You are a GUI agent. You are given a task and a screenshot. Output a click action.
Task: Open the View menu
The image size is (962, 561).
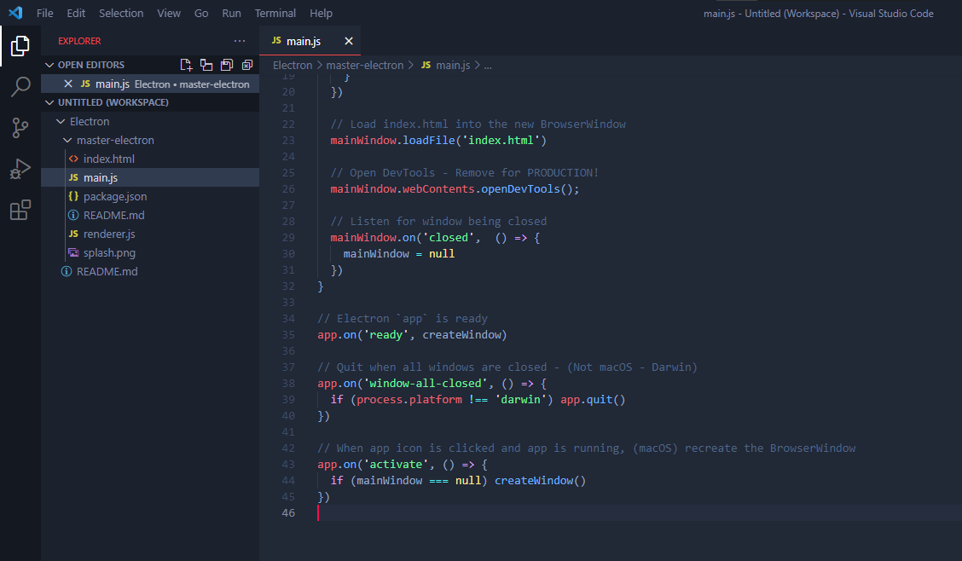tap(169, 13)
